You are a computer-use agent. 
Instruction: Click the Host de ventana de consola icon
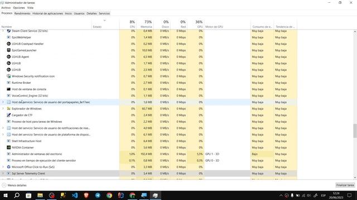tap(9, 89)
